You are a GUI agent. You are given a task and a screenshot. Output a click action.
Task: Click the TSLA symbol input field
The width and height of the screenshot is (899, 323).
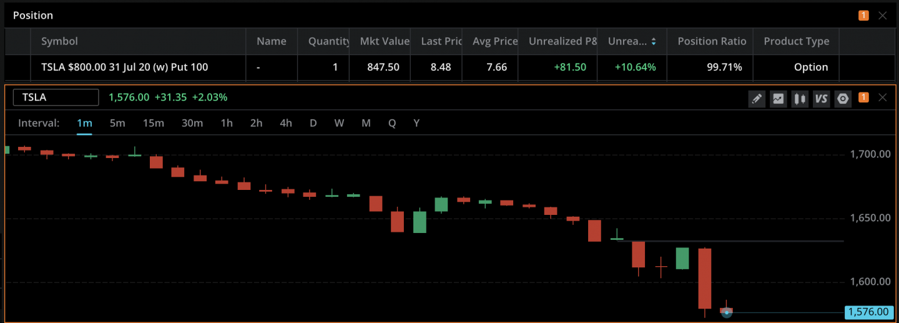(56, 97)
